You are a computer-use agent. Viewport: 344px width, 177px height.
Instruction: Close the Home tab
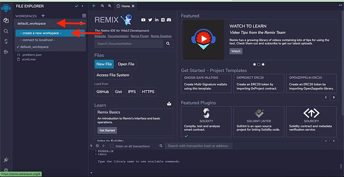tap(133, 6)
